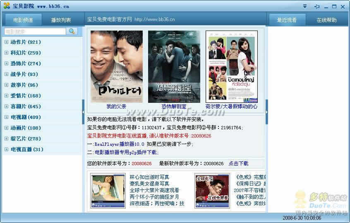Open the 我的父亲 movie poster
350x223 pixels.
pyautogui.click(x=116, y=66)
